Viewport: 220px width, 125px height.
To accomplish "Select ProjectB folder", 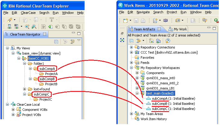I will click(x=51, y=84).
